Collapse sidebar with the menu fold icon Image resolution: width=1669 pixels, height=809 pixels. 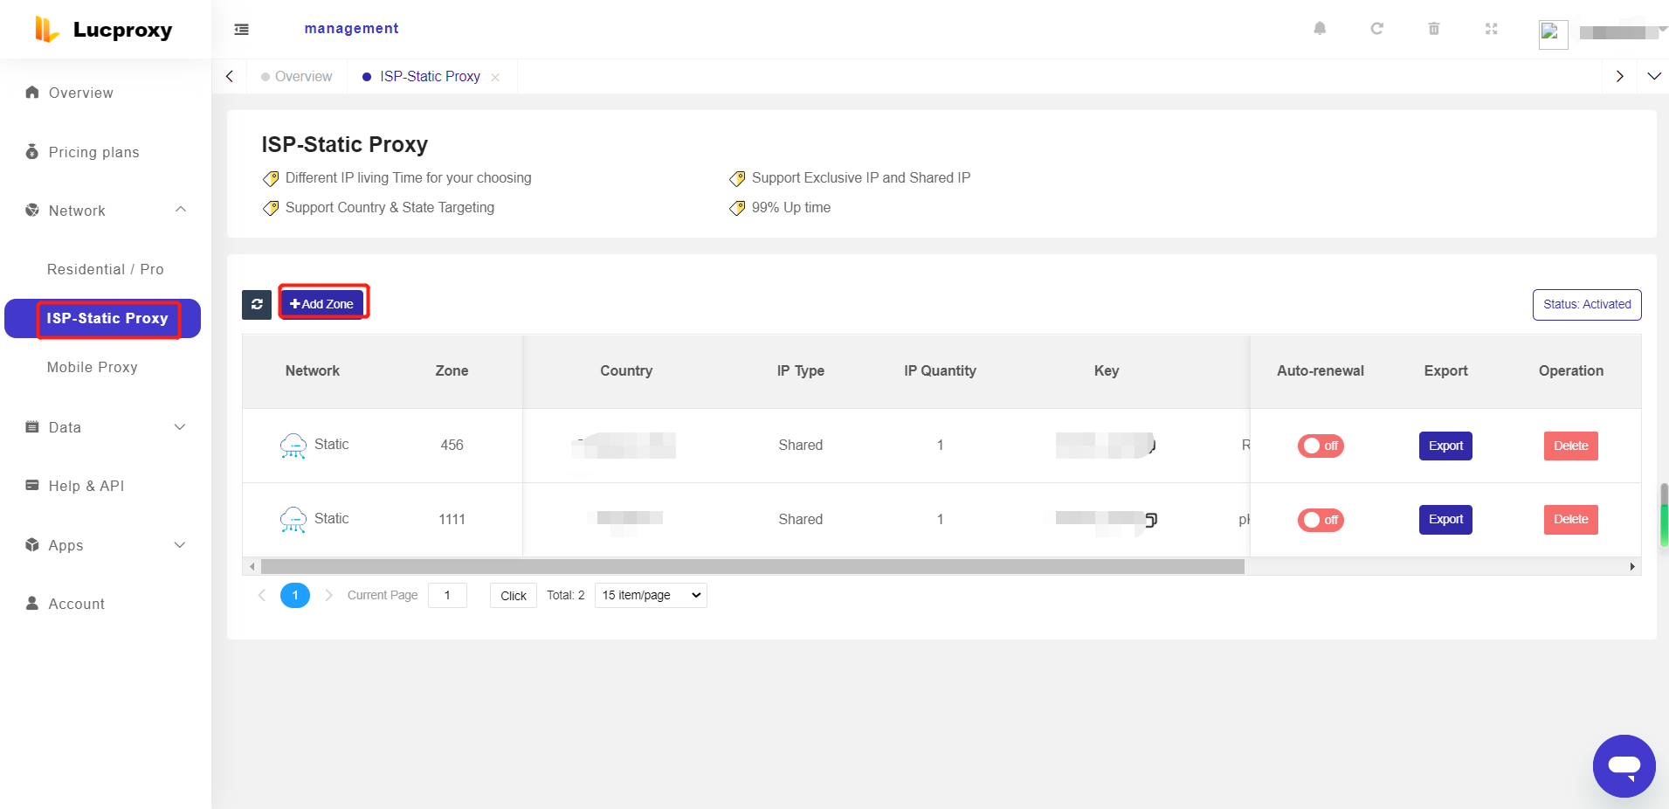242,30
